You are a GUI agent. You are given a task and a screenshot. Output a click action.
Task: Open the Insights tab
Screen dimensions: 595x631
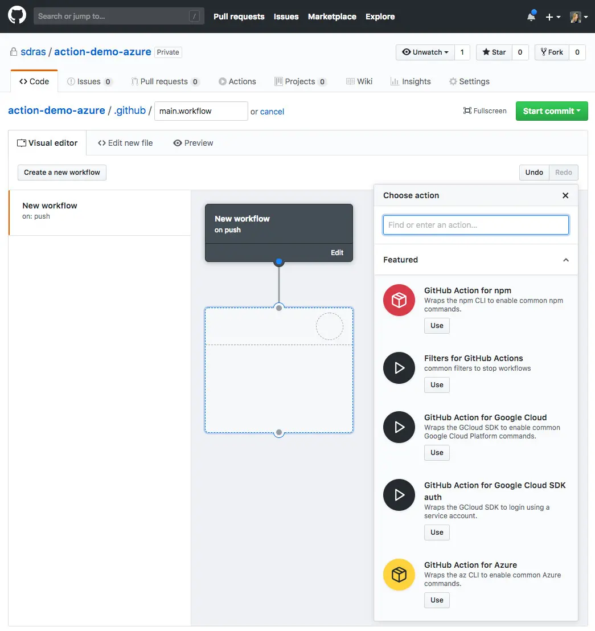point(411,81)
